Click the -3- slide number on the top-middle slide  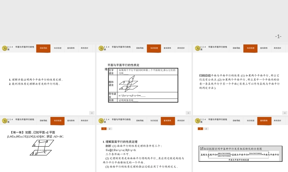(x=189, y=113)
